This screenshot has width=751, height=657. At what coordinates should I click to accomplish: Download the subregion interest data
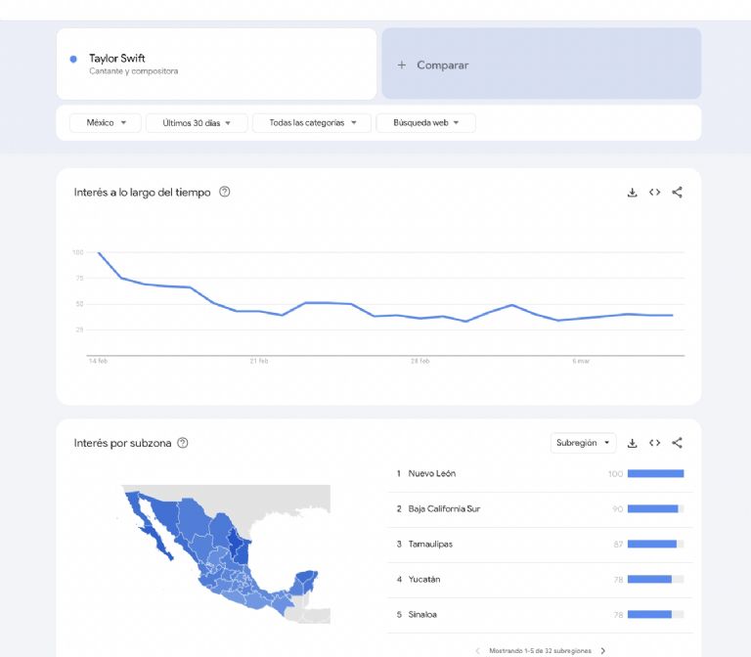(633, 443)
